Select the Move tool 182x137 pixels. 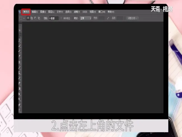tap(20, 30)
